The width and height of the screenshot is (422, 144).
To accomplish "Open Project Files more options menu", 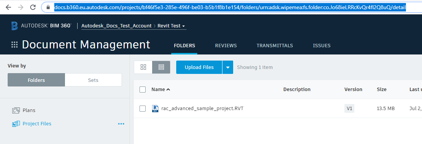I will [121, 124].
